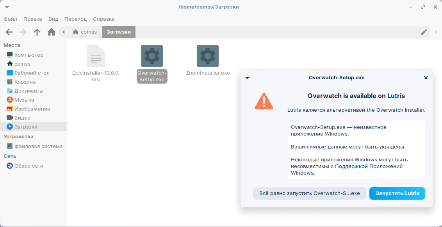Click the "Ваши личные данные могут быть украдены" text
Viewport: 442px width, 227px height.
point(348,147)
